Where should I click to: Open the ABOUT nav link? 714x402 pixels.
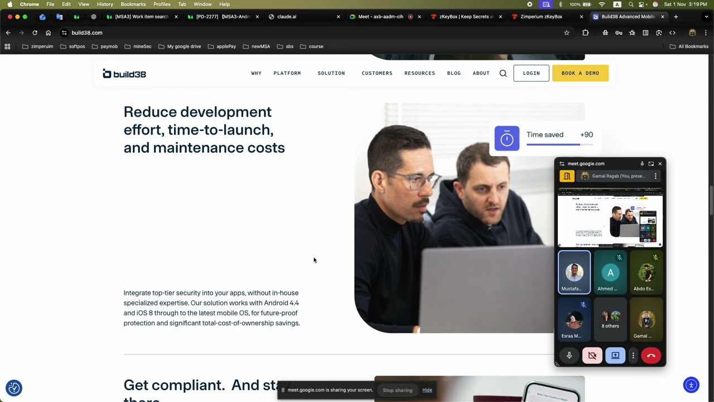481,73
